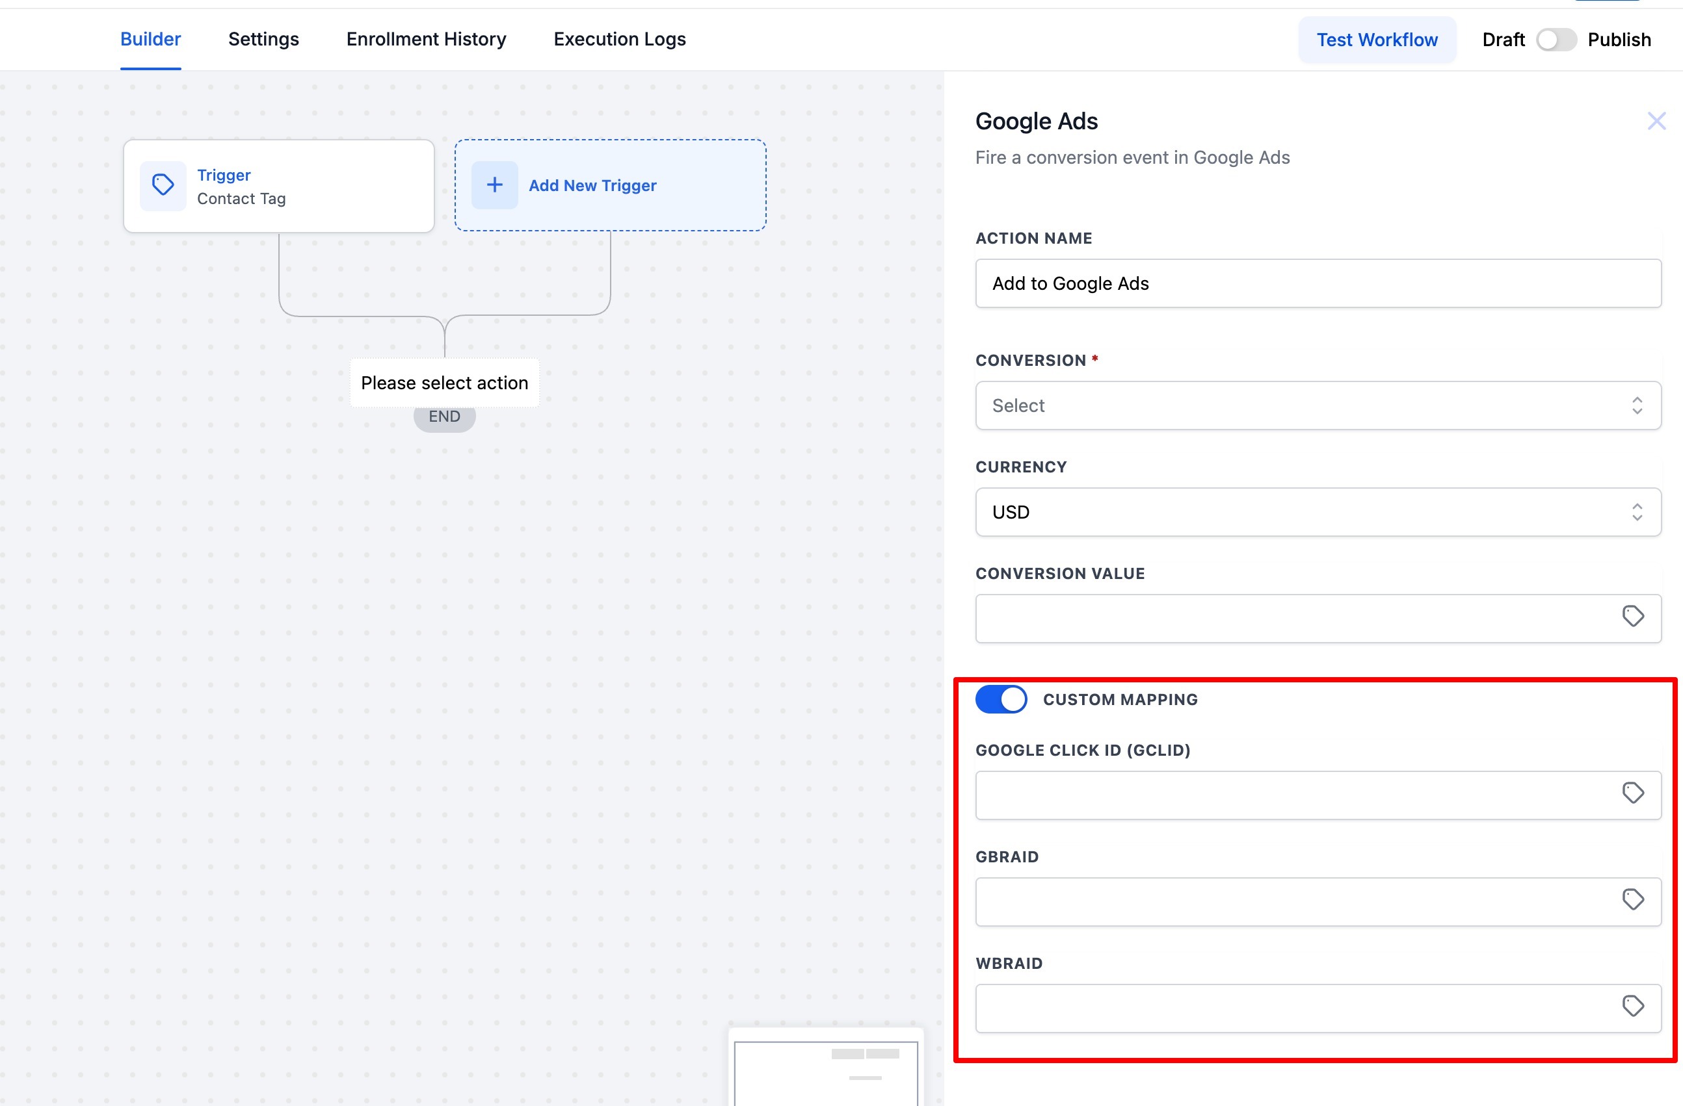Close the Google Ads panel with X
Image resolution: width=1683 pixels, height=1106 pixels.
(1656, 122)
